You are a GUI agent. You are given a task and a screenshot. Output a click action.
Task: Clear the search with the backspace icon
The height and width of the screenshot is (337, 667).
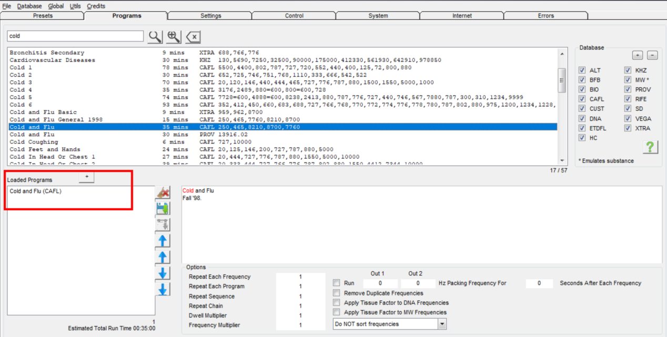coord(193,37)
